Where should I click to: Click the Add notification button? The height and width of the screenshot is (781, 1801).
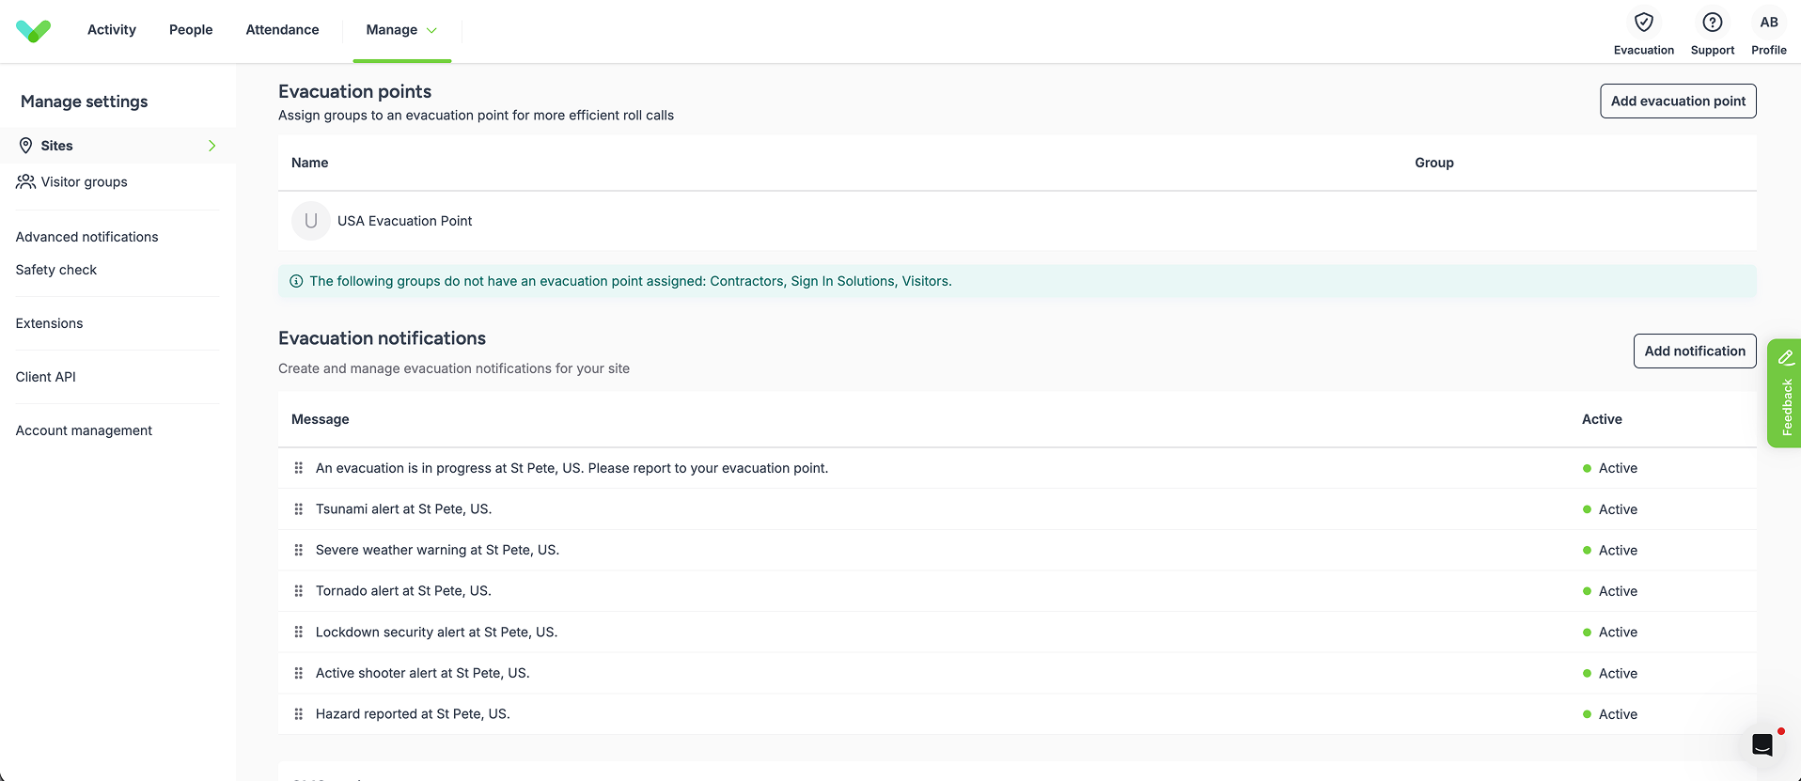1695,351
